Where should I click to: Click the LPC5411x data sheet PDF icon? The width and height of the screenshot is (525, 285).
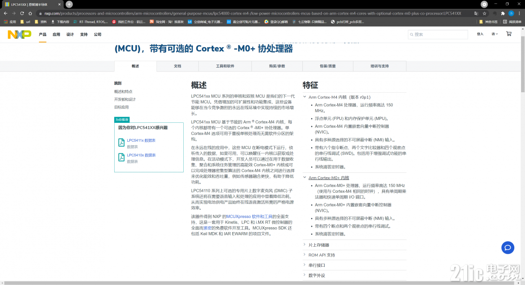point(121,142)
